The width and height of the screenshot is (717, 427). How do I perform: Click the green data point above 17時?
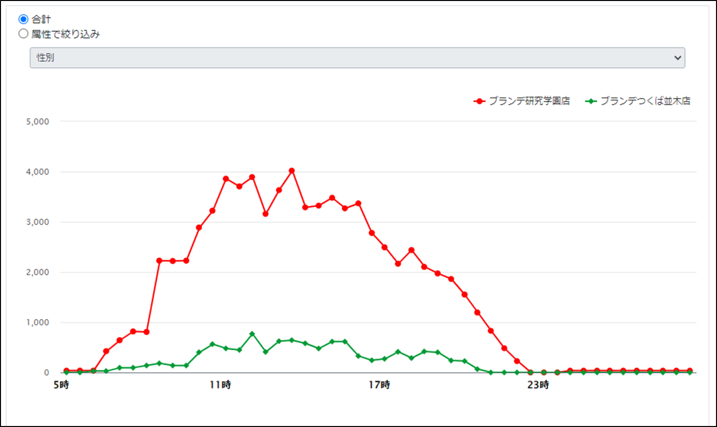coord(385,359)
